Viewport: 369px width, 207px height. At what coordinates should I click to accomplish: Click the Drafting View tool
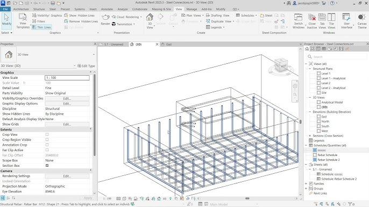pyautogui.click(x=218, y=15)
